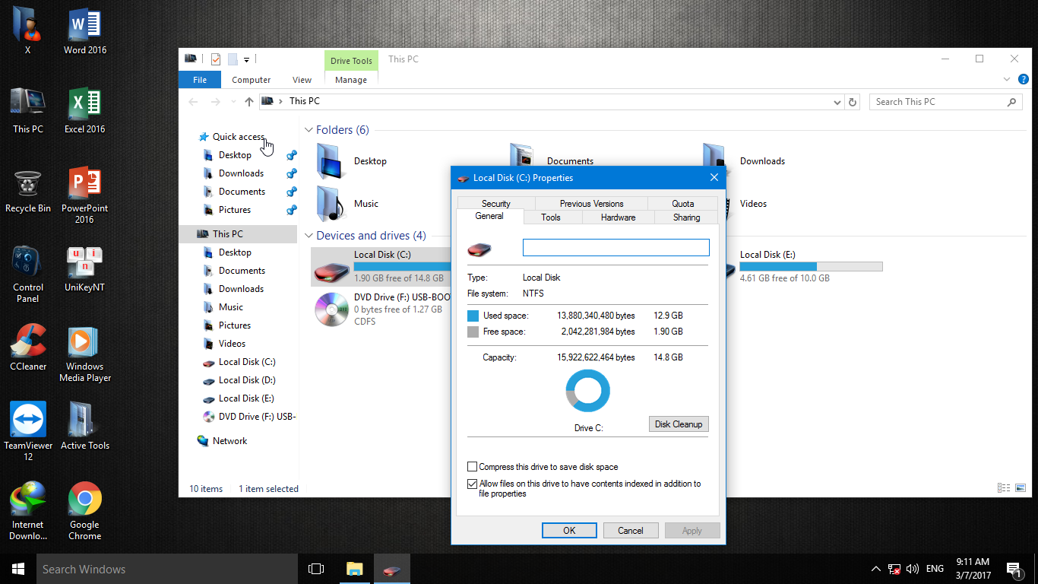Open the Excel 2016 desktop shortcut
This screenshot has height=584, width=1038.
(84, 111)
